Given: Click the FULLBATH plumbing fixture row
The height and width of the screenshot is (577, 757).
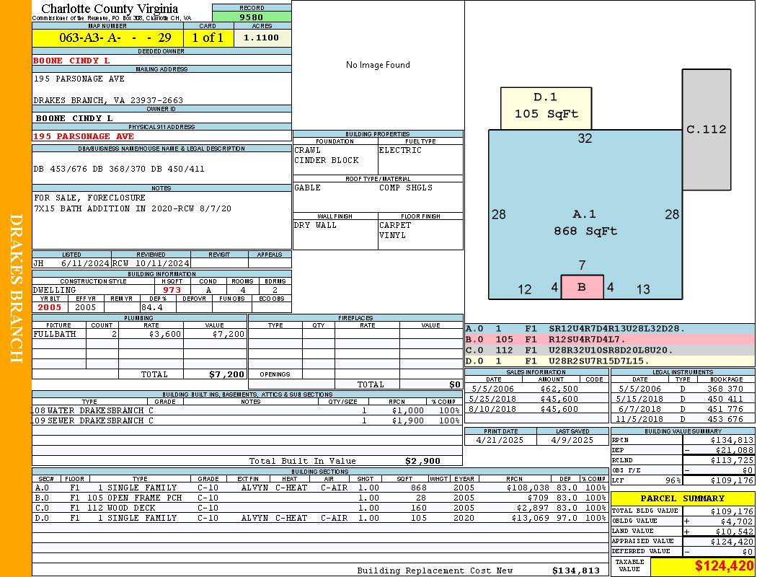Looking at the screenshot, I should (x=140, y=334).
